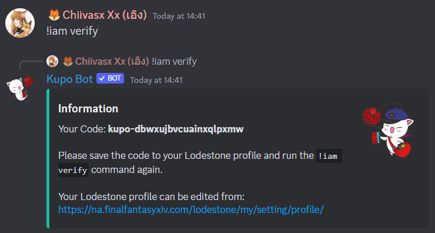Open Chiivasx Xx's large profile avatar
Image resolution: width=435 pixels, height=233 pixels.
[x=20, y=23]
